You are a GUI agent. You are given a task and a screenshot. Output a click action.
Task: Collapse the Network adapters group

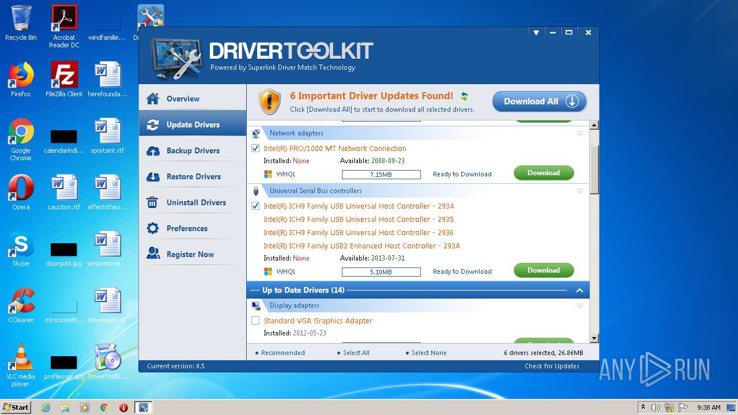coord(580,133)
